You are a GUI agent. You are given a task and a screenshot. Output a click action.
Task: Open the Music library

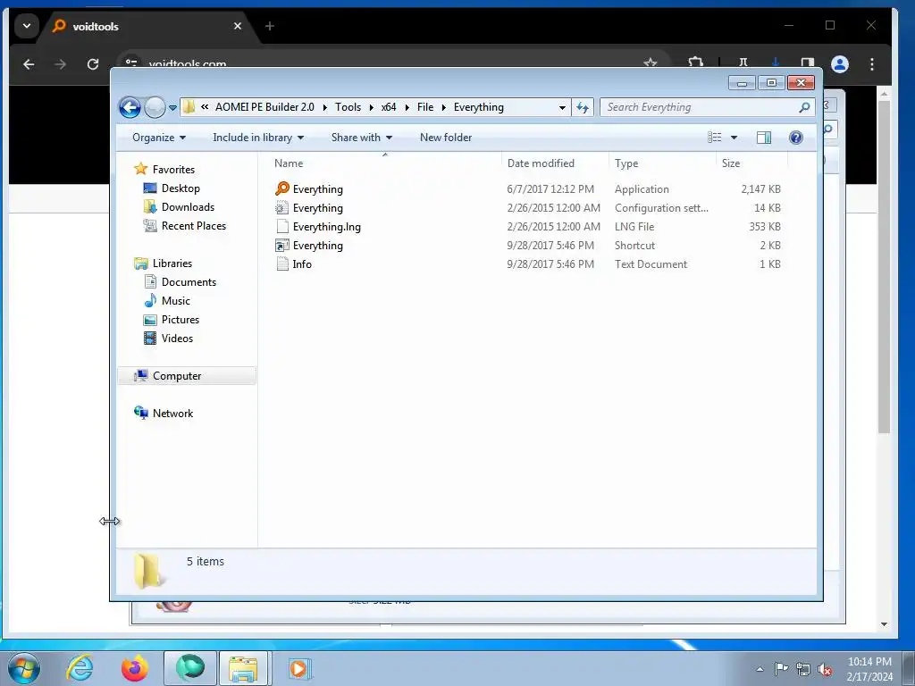176,301
